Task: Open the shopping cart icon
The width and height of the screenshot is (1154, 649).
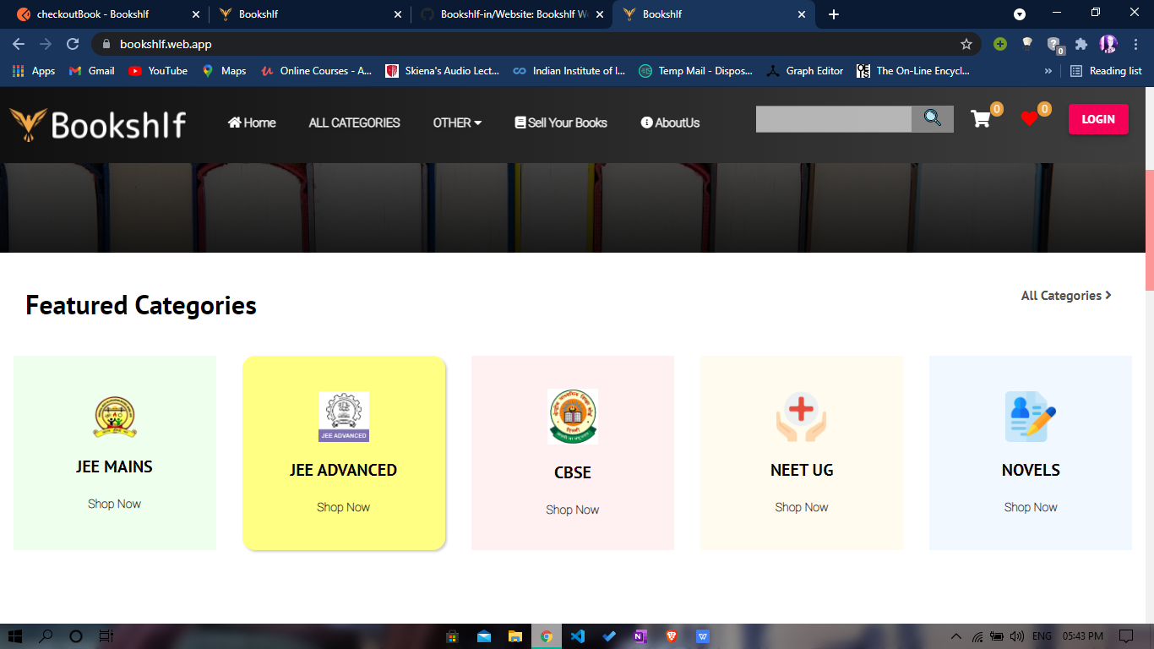Action: tap(980, 119)
